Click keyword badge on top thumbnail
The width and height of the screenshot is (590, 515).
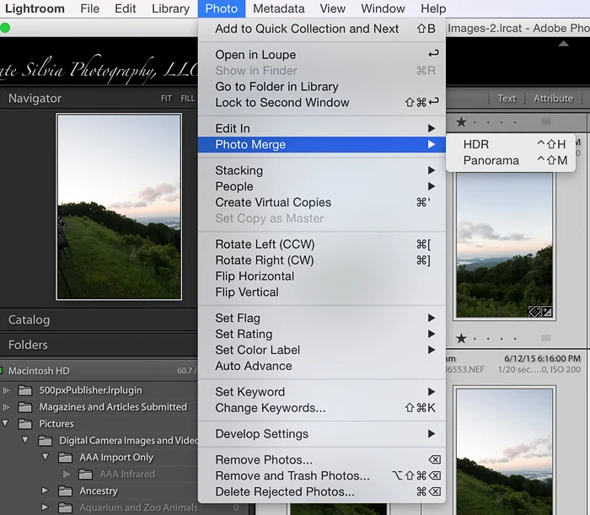tap(534, 312)
